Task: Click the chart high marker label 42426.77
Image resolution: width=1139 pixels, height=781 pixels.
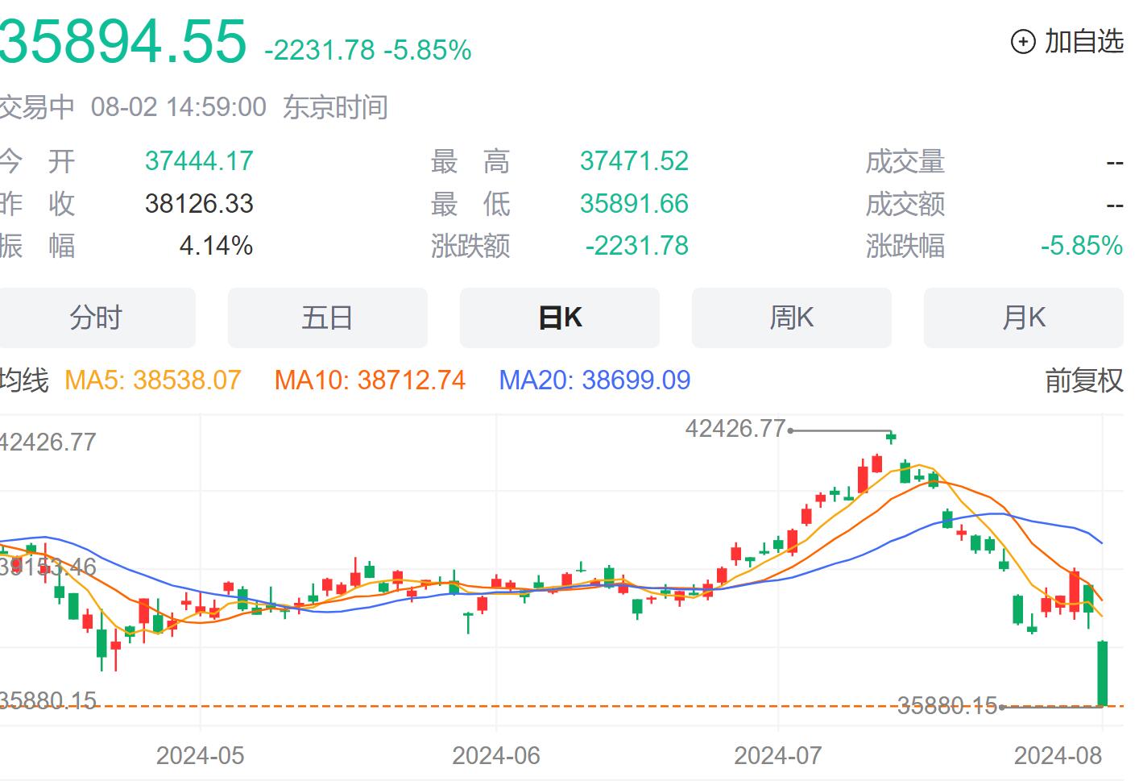Action: pyautogui.click(x=735, y=428)
